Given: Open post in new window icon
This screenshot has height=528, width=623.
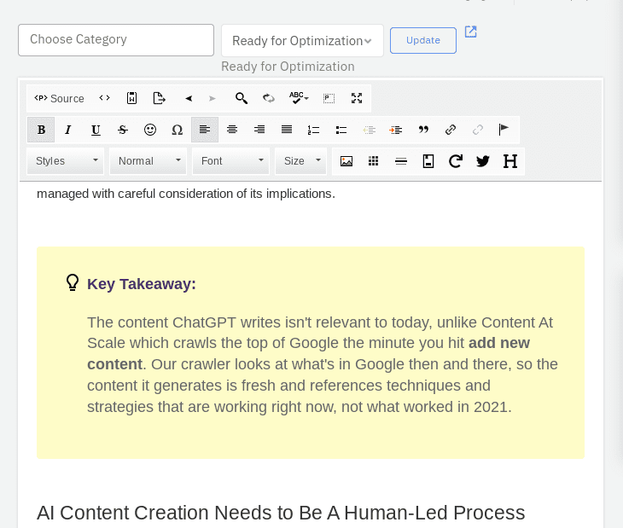Looking at the screenshot, I should pyautogui.click(x=471, y=32).
